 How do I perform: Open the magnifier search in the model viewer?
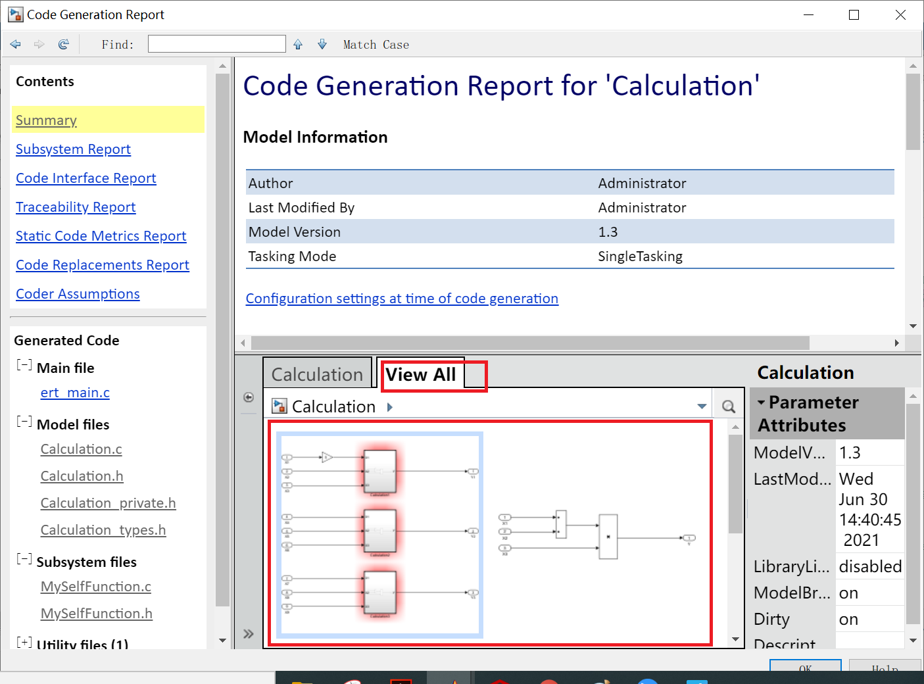[727, 406]
